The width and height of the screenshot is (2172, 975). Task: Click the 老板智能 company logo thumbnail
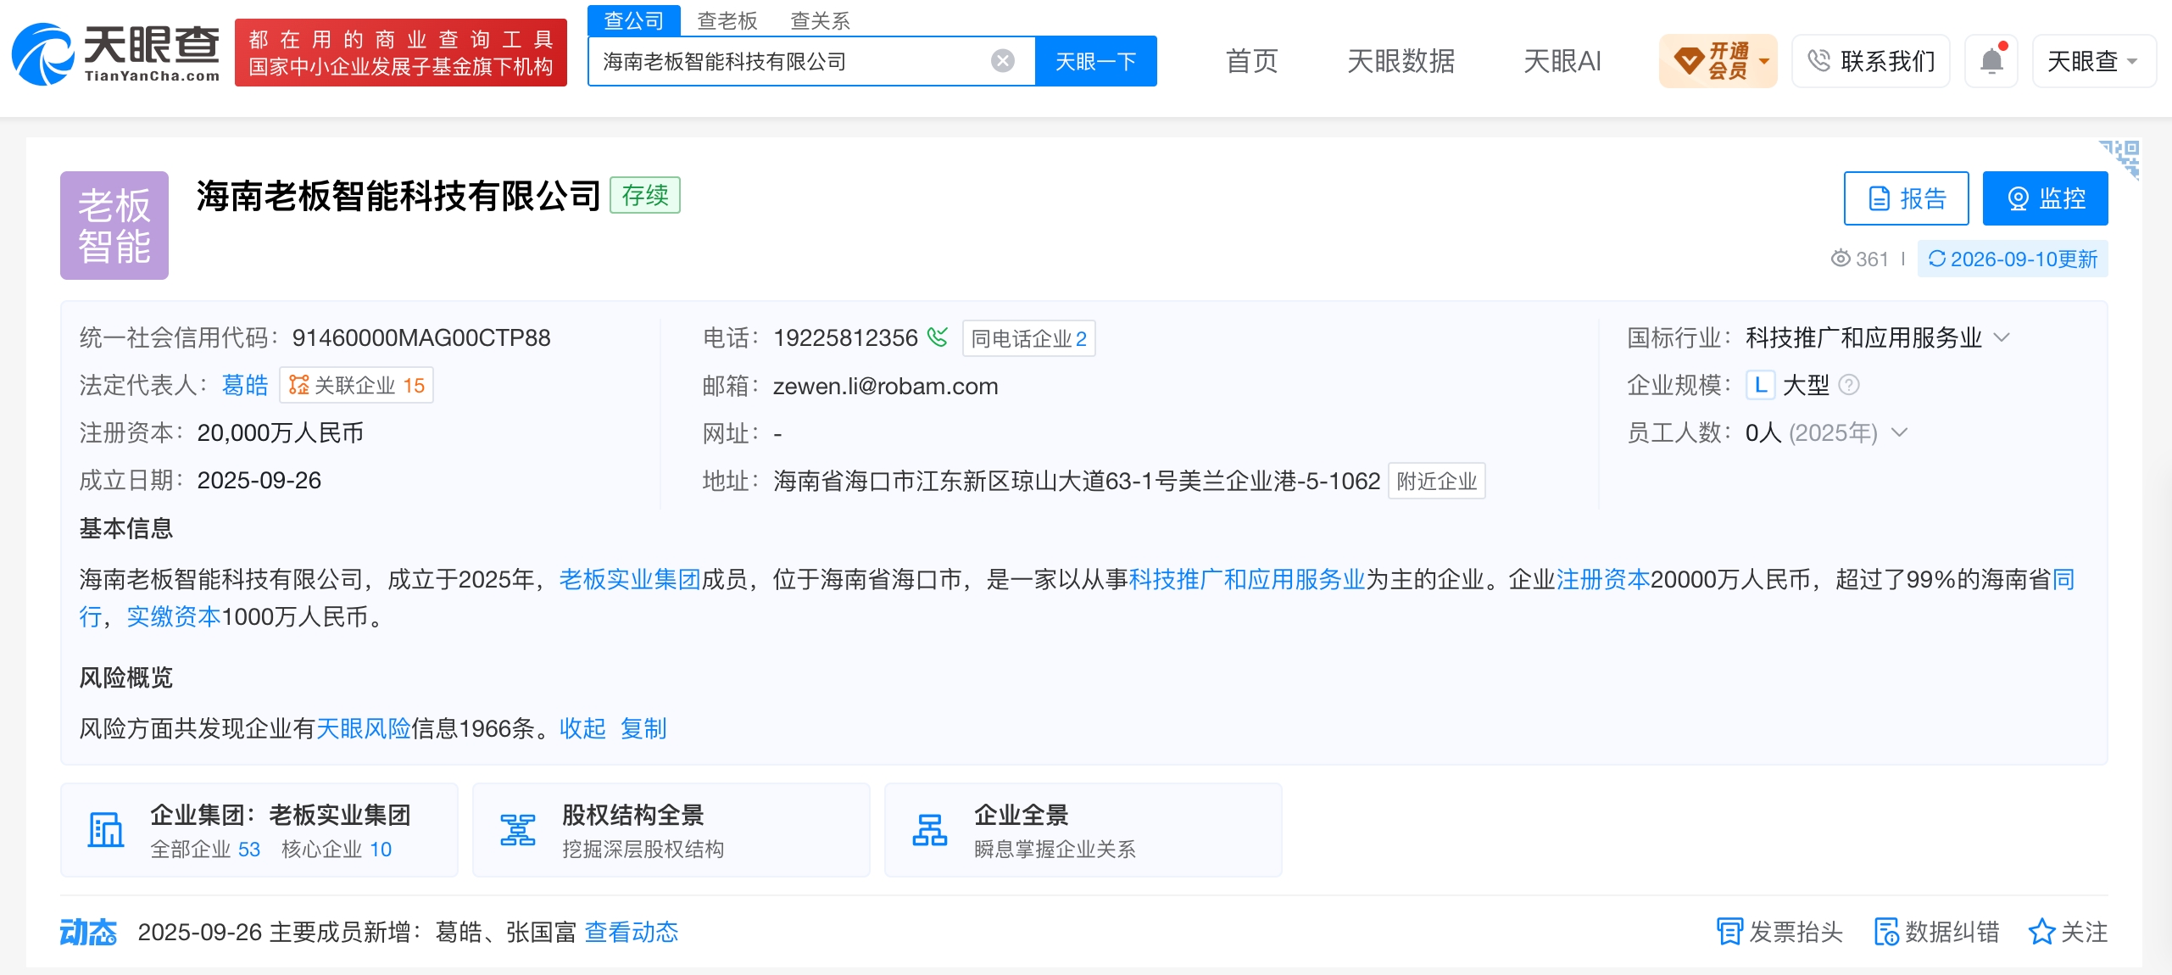click(x=114, y=226)
